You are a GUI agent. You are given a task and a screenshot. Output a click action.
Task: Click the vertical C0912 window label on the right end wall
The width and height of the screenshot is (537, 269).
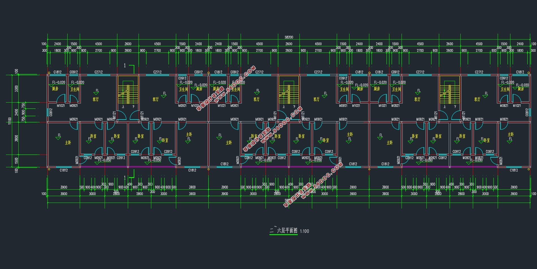(527, 112)
